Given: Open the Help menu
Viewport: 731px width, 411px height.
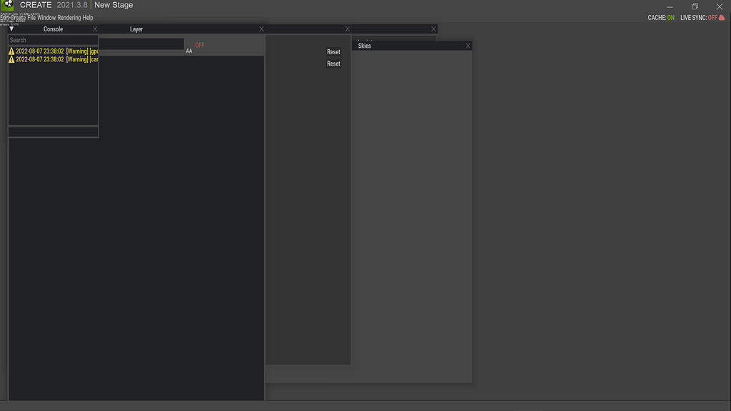Looking at the screenshot, I should click(89, 18).
